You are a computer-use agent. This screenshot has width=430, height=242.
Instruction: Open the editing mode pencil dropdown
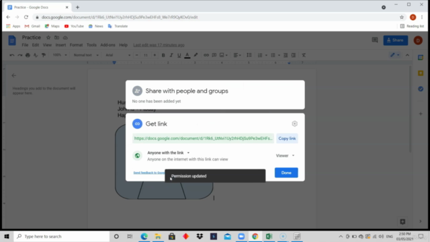click(x=395, y=55)
